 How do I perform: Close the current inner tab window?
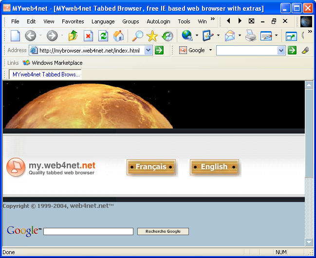285,21
